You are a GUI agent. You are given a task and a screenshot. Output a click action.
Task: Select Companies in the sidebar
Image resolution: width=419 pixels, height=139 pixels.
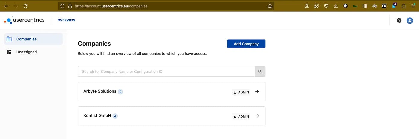(26, 39)
